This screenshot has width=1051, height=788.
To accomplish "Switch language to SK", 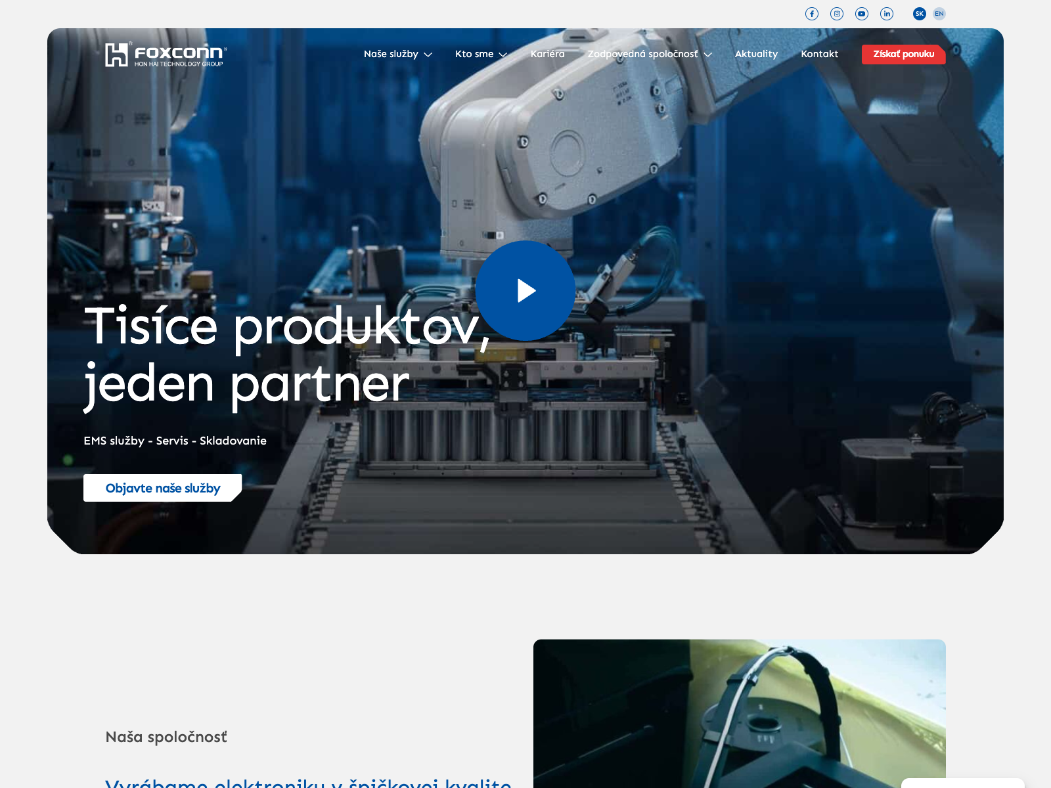I will coord(920,14).
